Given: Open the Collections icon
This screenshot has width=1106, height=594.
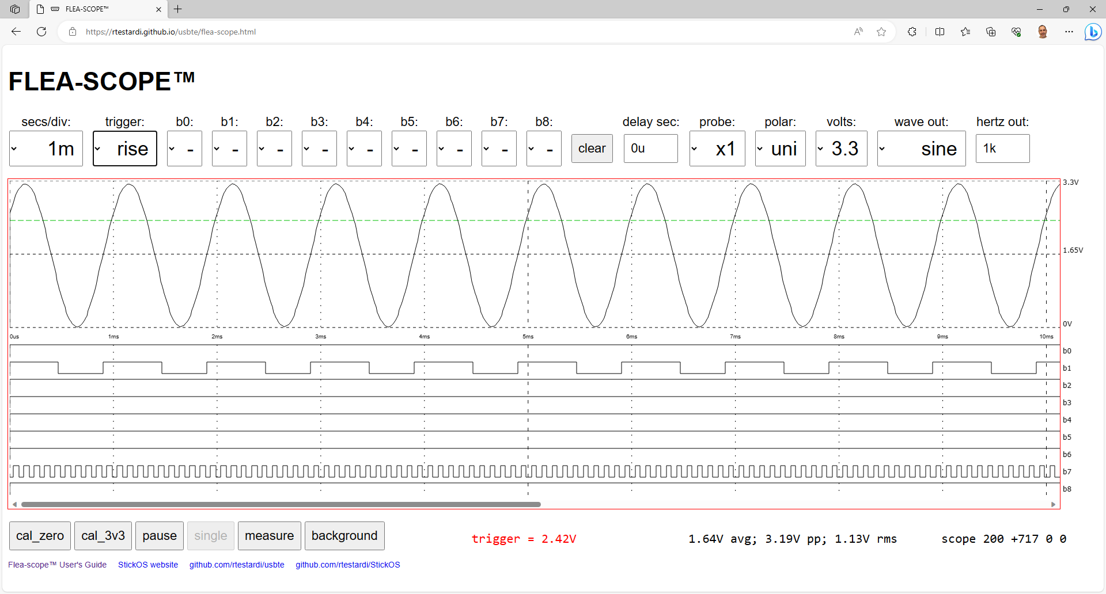Looking at the screenshot, I should coord(991,32).
